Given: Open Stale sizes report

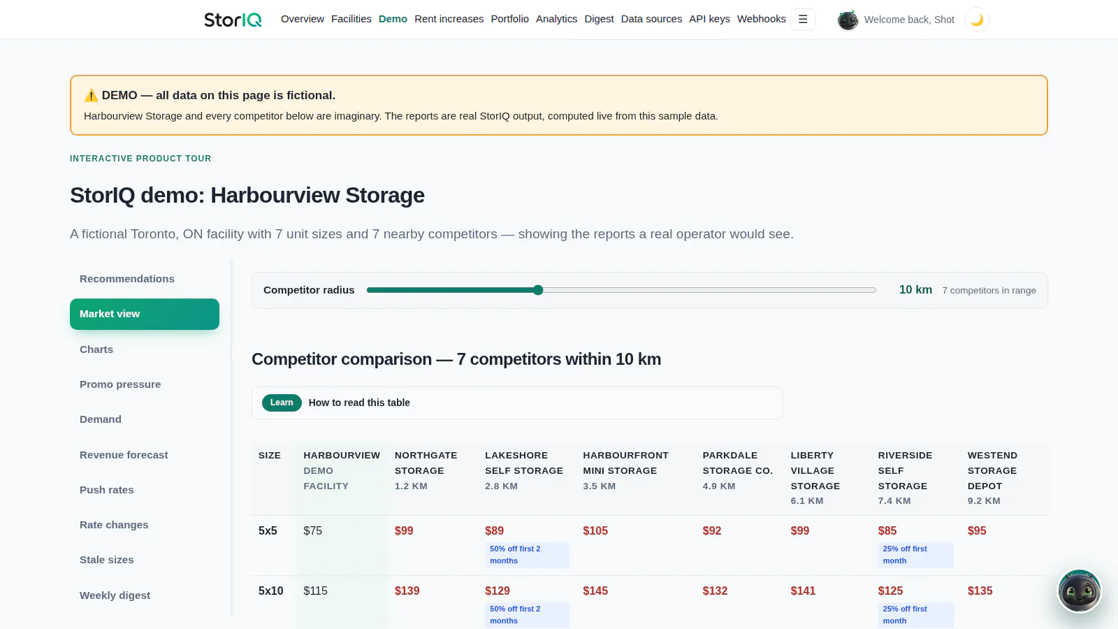Looking at the screenshot, I should (145, 560).
